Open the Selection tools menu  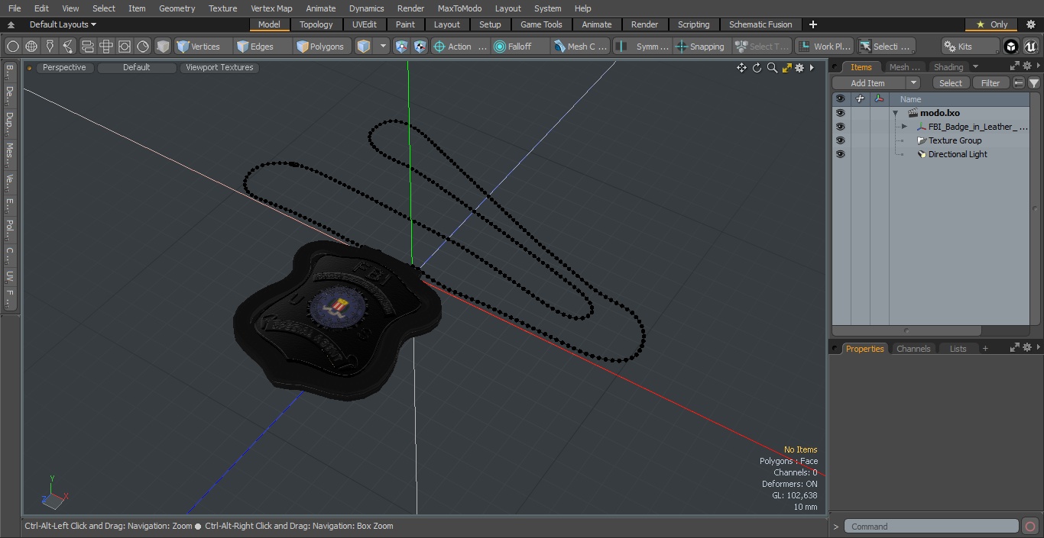click(x=885, y=47)
